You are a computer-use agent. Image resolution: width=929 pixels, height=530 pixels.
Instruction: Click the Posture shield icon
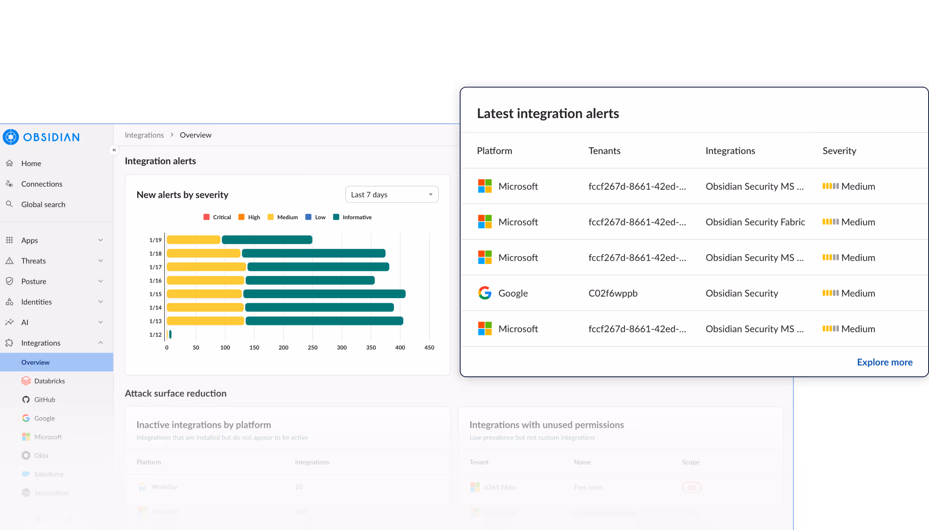click(10, 281)
